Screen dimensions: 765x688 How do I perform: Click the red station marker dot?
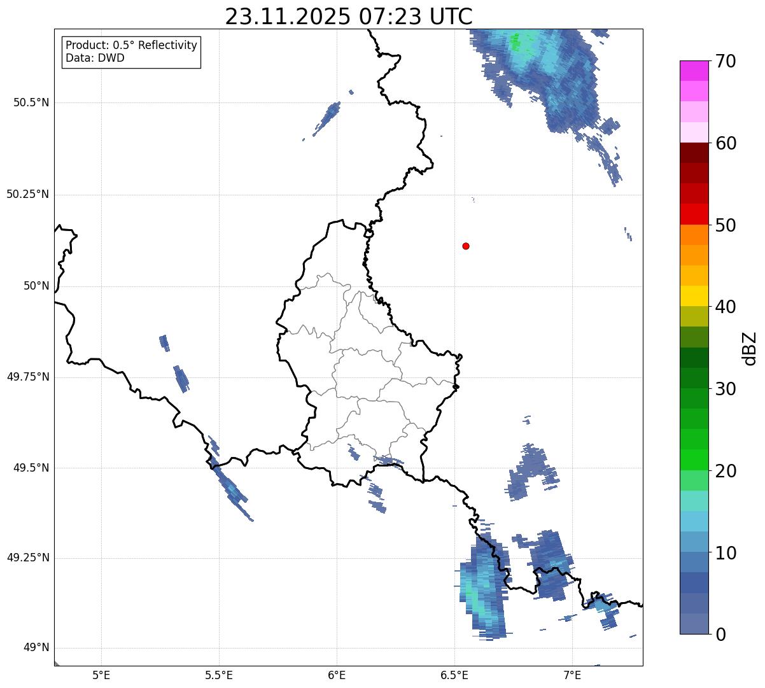click(466, 246)
